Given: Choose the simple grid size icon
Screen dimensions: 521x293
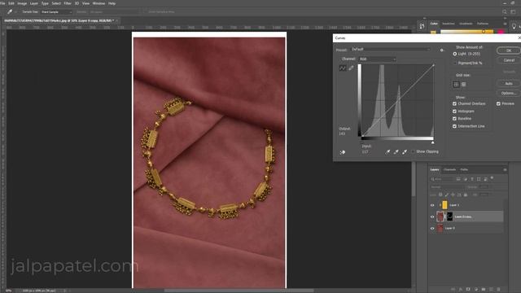Looking at the screenshot, I should pyautogui.click(x=456, y=85).
